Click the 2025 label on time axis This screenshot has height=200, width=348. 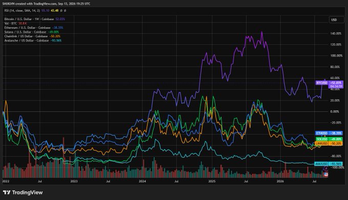pyautogui.click(x=212, y=182)
